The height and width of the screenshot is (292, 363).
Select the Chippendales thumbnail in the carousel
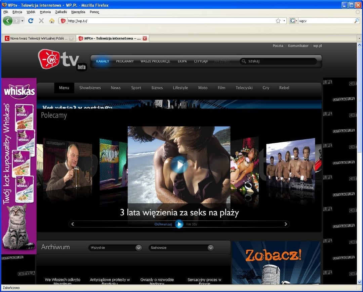click(x=291, y=166)
